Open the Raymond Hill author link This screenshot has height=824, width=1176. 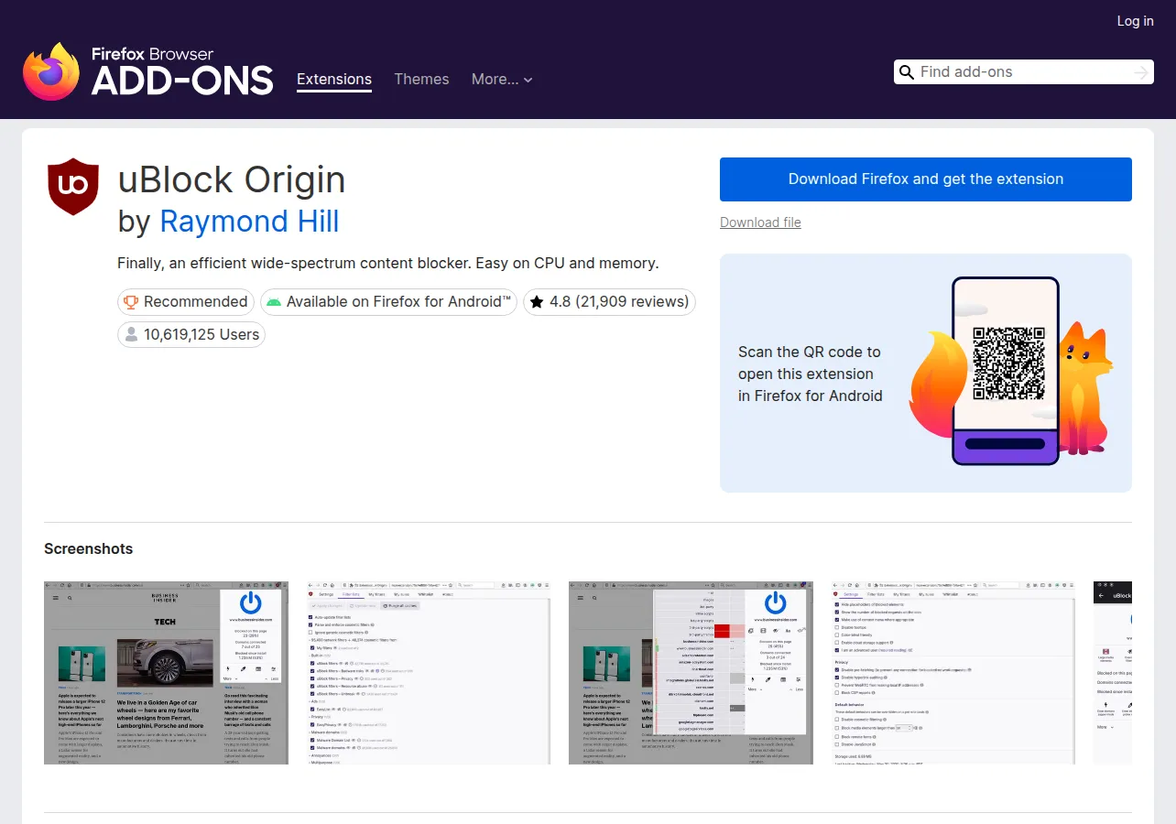tap(249, 222)
